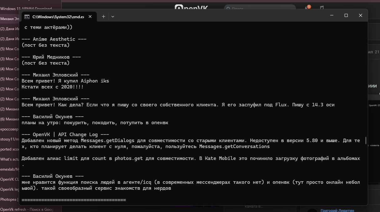380x212 pixels.
Task: Click the text 'Кстати всех с 2020!!!!'
Action: pyautogui.click(x=53, y=87)
